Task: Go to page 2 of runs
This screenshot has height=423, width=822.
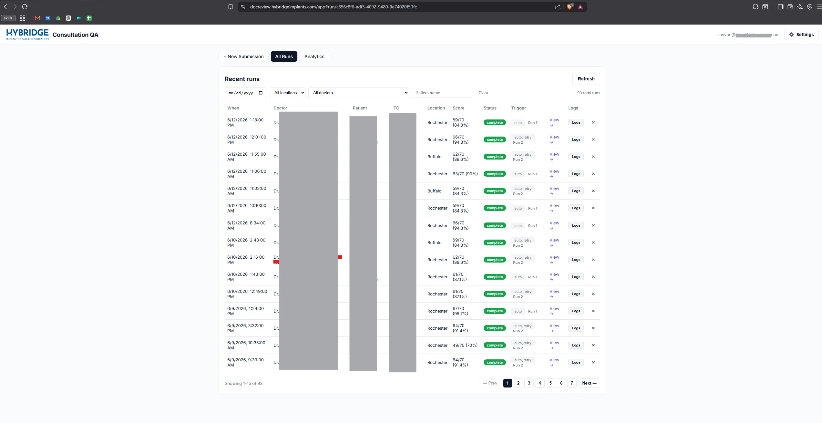Action: pyautogui.click(x=518, y=383)
